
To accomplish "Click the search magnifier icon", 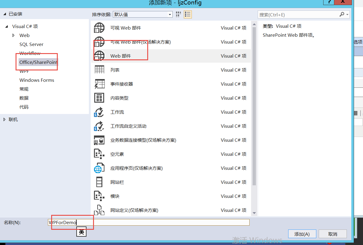I will [x=342, y=14].
